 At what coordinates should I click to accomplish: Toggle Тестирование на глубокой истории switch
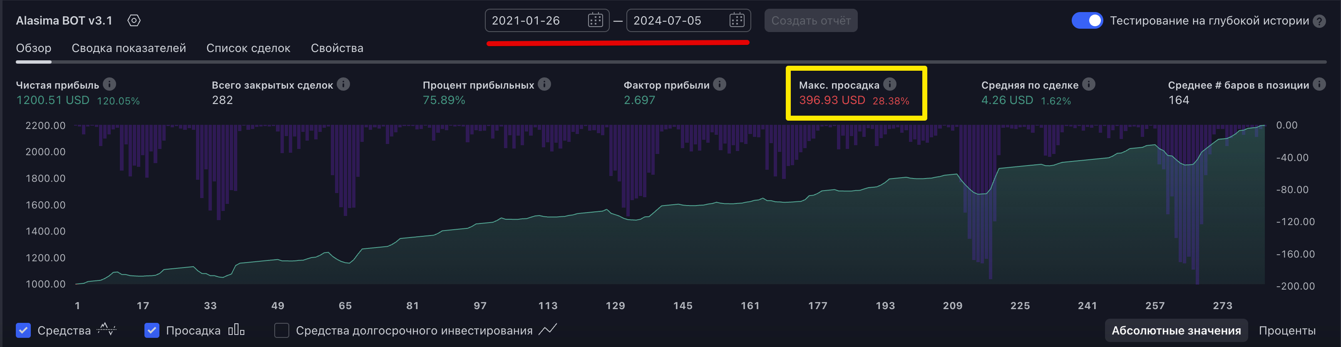coord(1087,20)
